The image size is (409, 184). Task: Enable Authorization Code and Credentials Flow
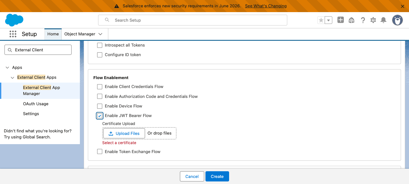click(x=100, y=96)
